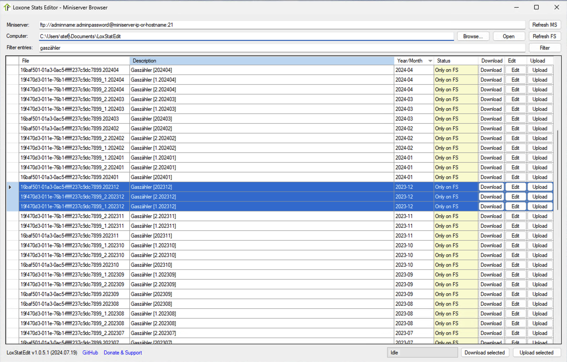Click the Year/Month sort arrow
The height and width of the screenshot is (362, 567).
click(430, 61)
